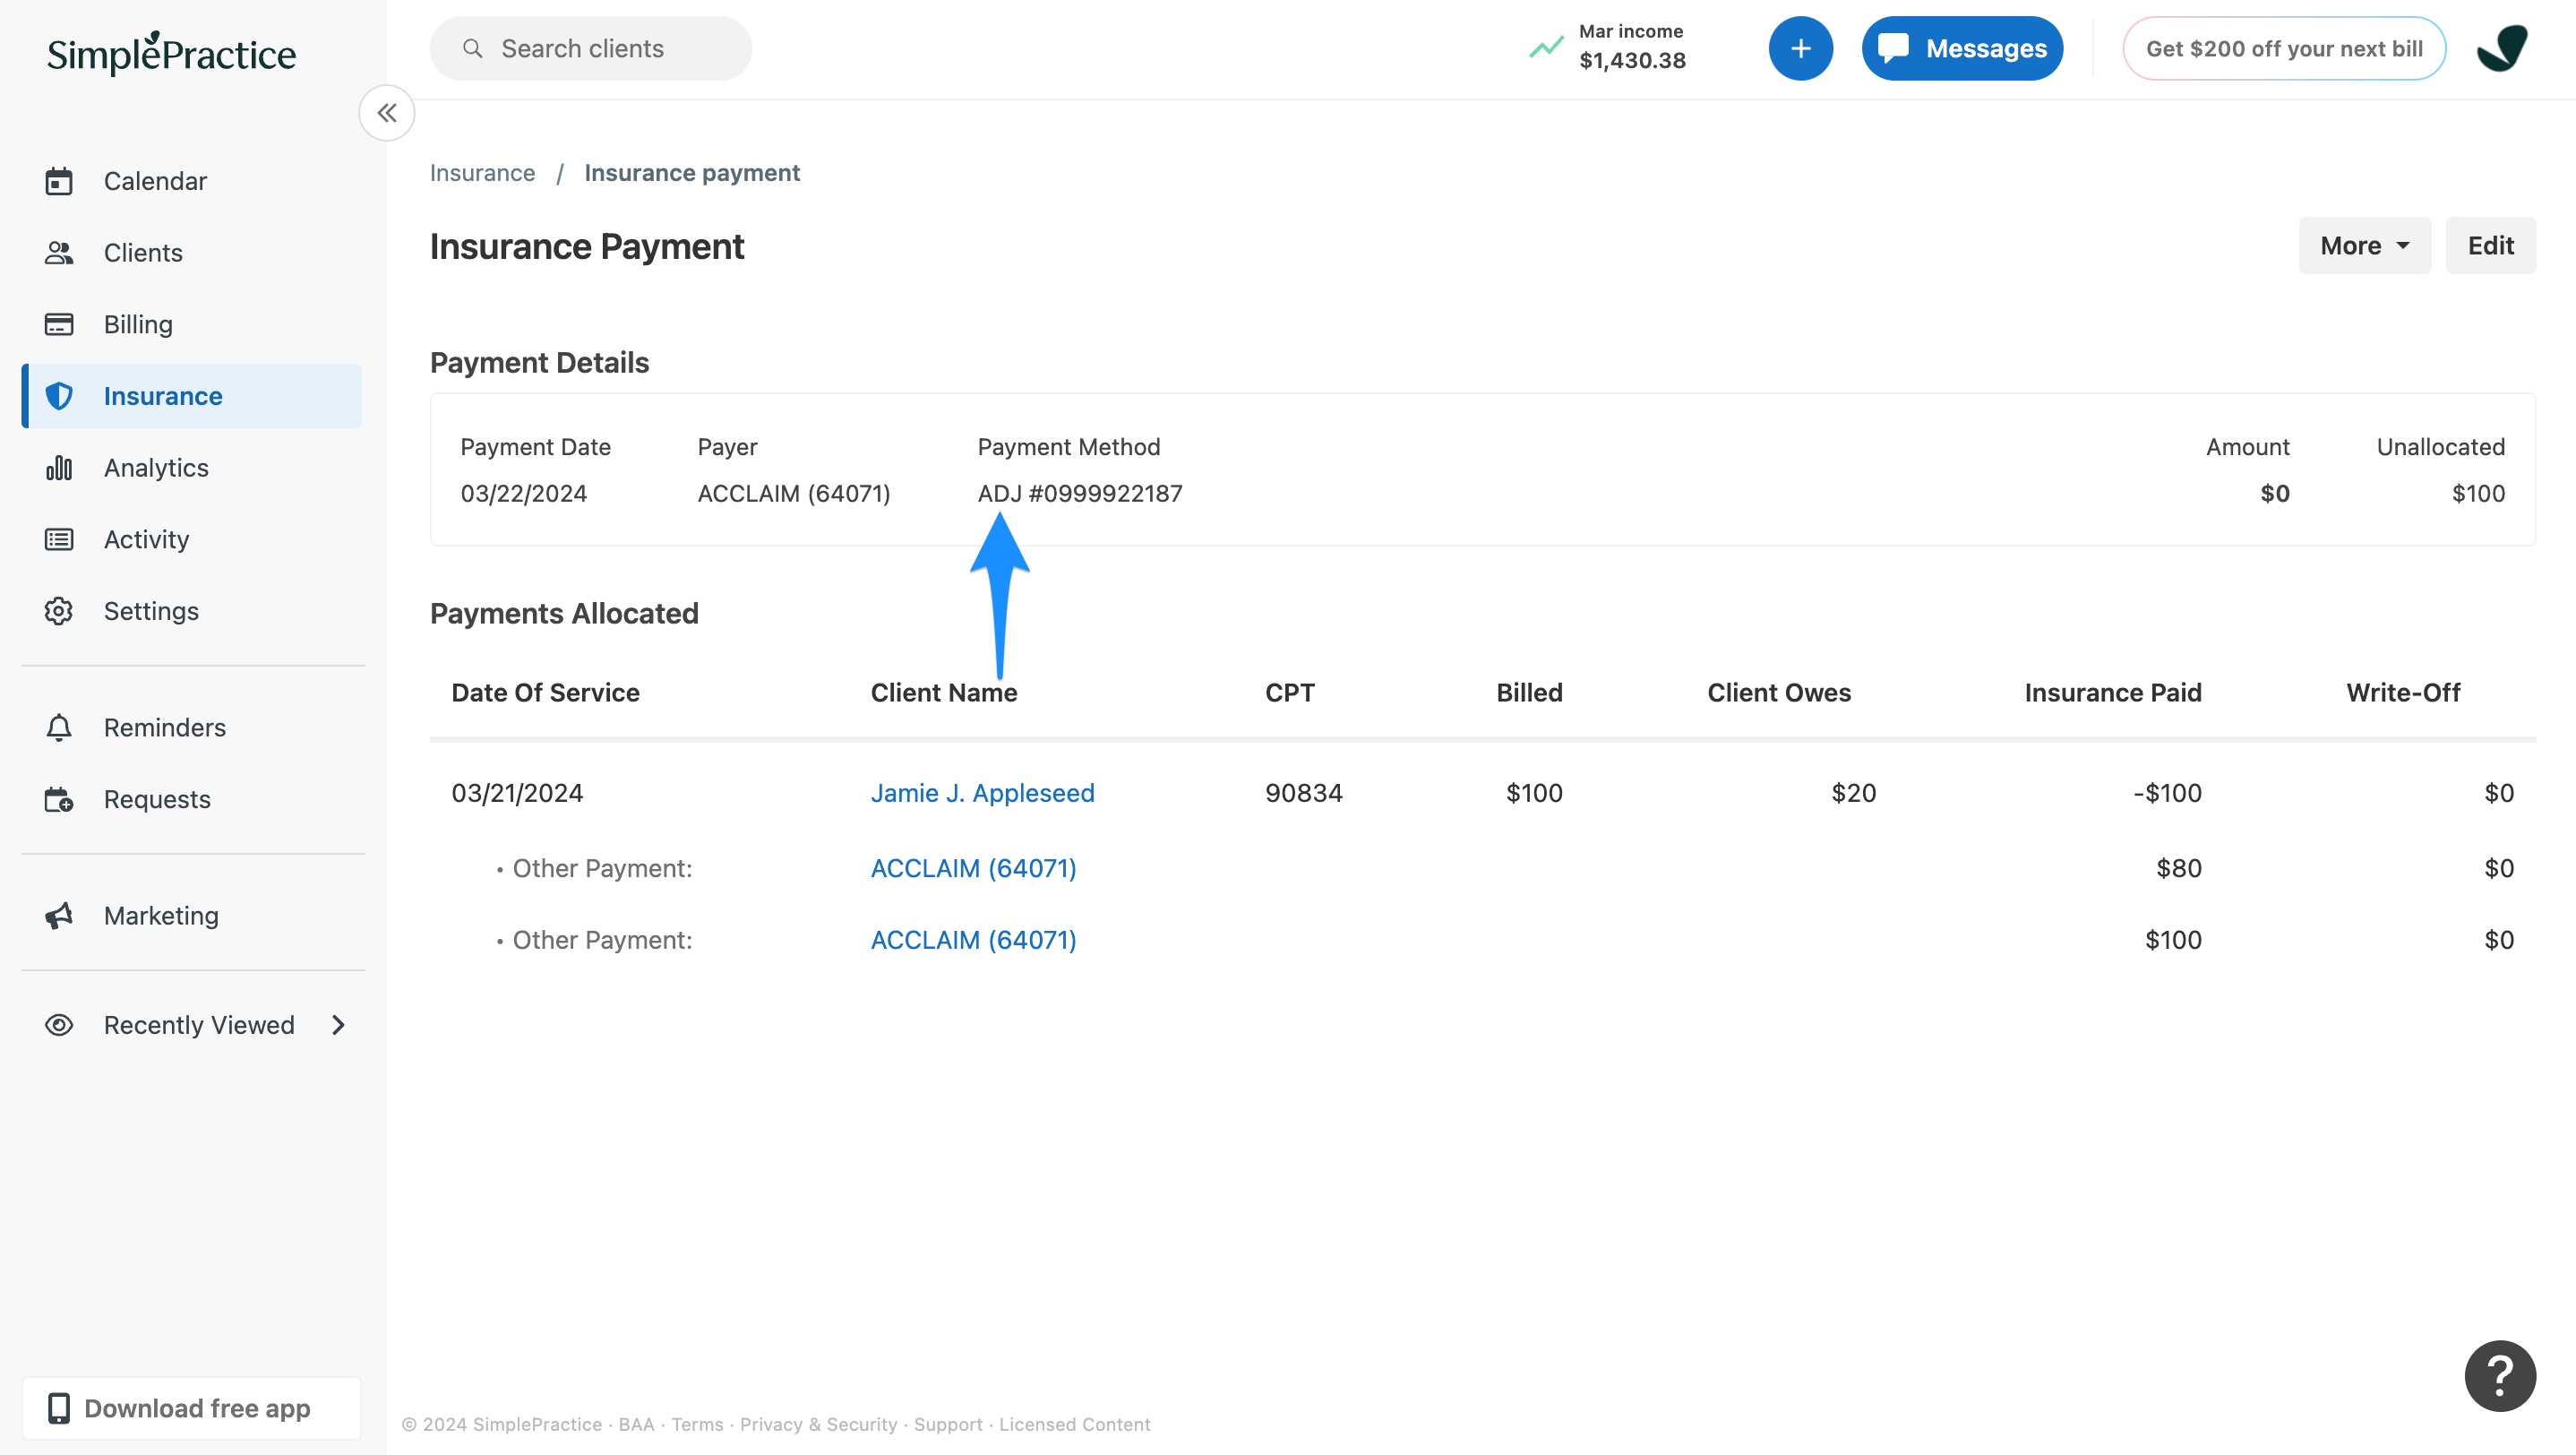
Task: Open the Support footer link
Action: pyautogui.click(x=948, y=1424)
